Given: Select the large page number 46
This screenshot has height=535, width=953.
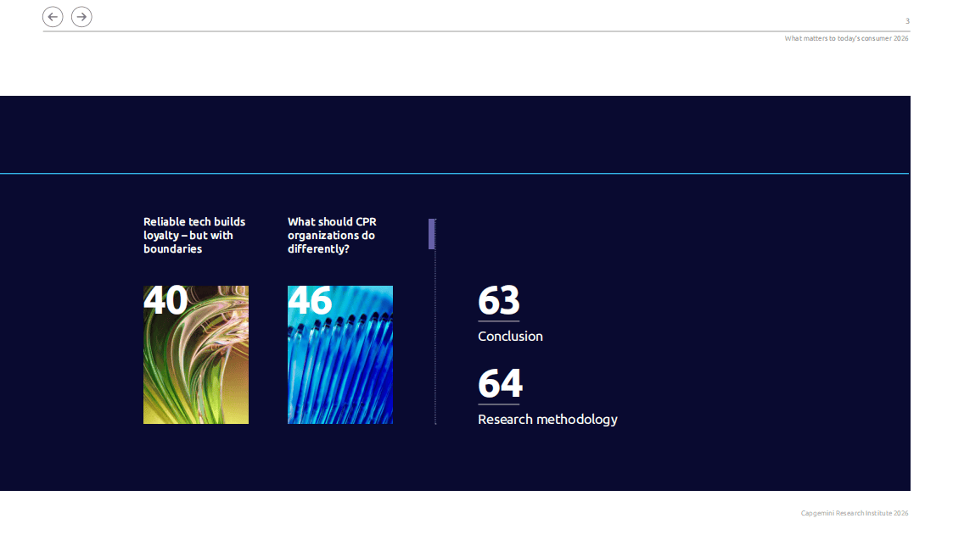Looking at the screenshot, I should point(310,301).
